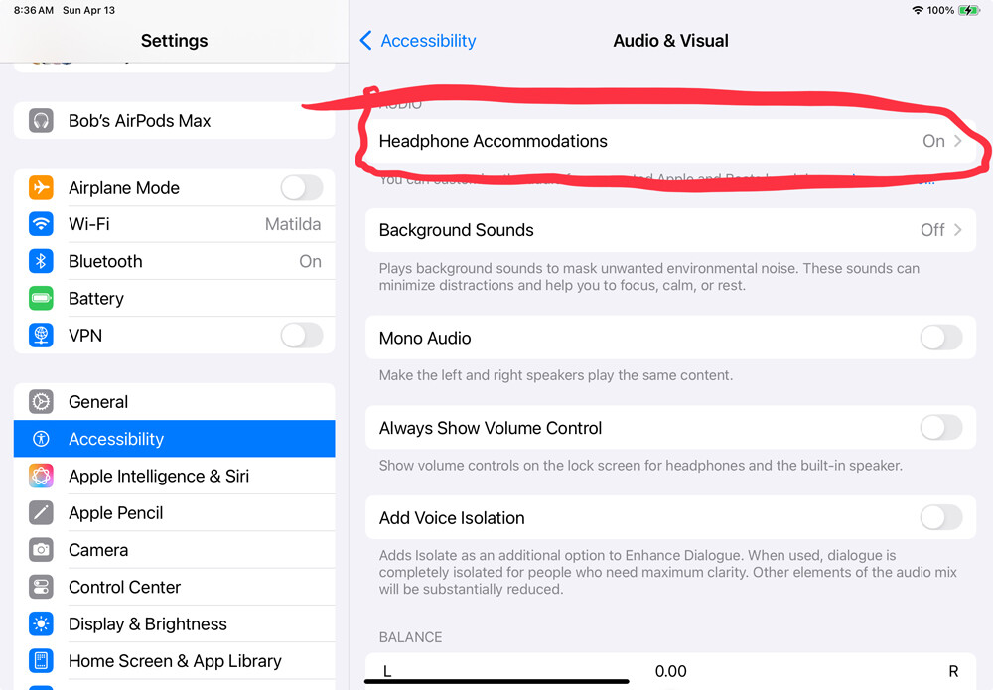Open Apple Pencil settings
The width and height of the screenshot is (993, 690).
174,512
